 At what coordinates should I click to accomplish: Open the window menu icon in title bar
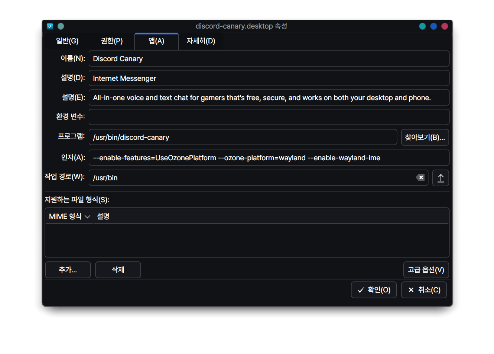(x=50, y=26)
